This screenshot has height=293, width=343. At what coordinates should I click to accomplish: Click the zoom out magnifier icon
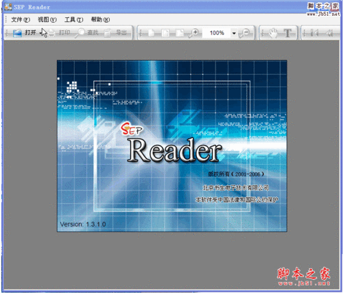coord(244,33)
